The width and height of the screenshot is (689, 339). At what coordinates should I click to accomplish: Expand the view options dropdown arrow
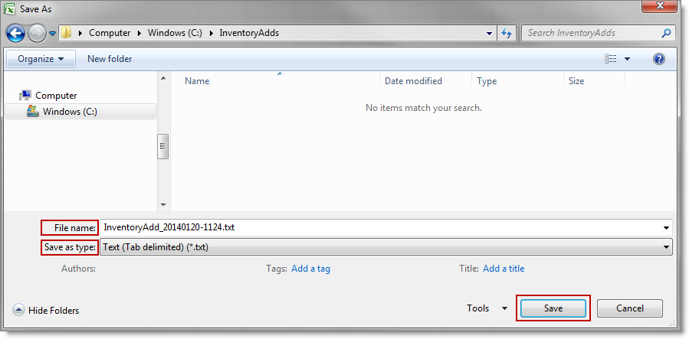(x=627, y=59)
